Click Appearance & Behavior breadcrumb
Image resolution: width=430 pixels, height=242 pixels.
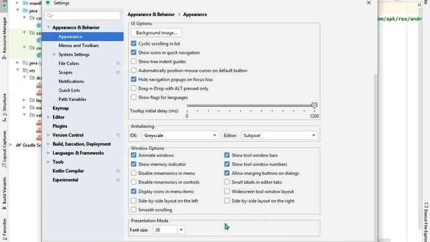151,15
